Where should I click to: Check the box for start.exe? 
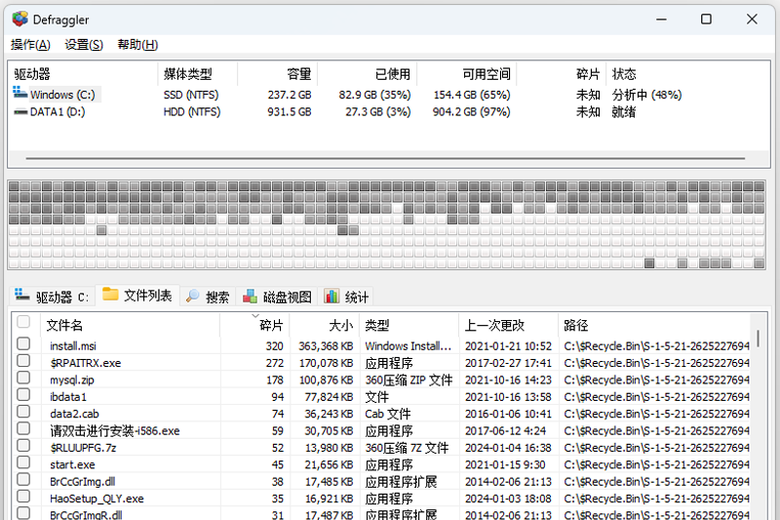(x=23, y=462)
